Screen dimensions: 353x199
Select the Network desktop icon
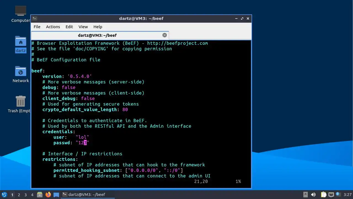(21, 74)
